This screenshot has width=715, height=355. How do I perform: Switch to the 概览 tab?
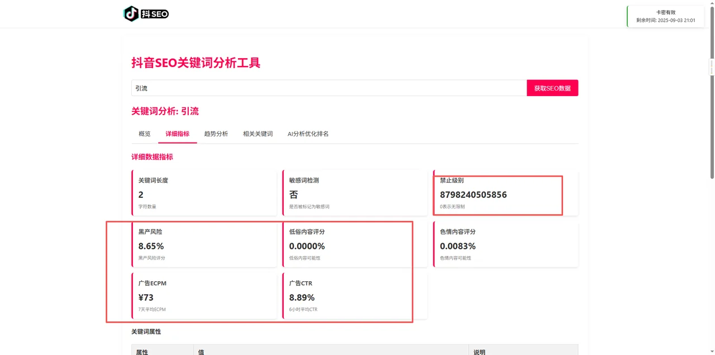pos(145,134)
